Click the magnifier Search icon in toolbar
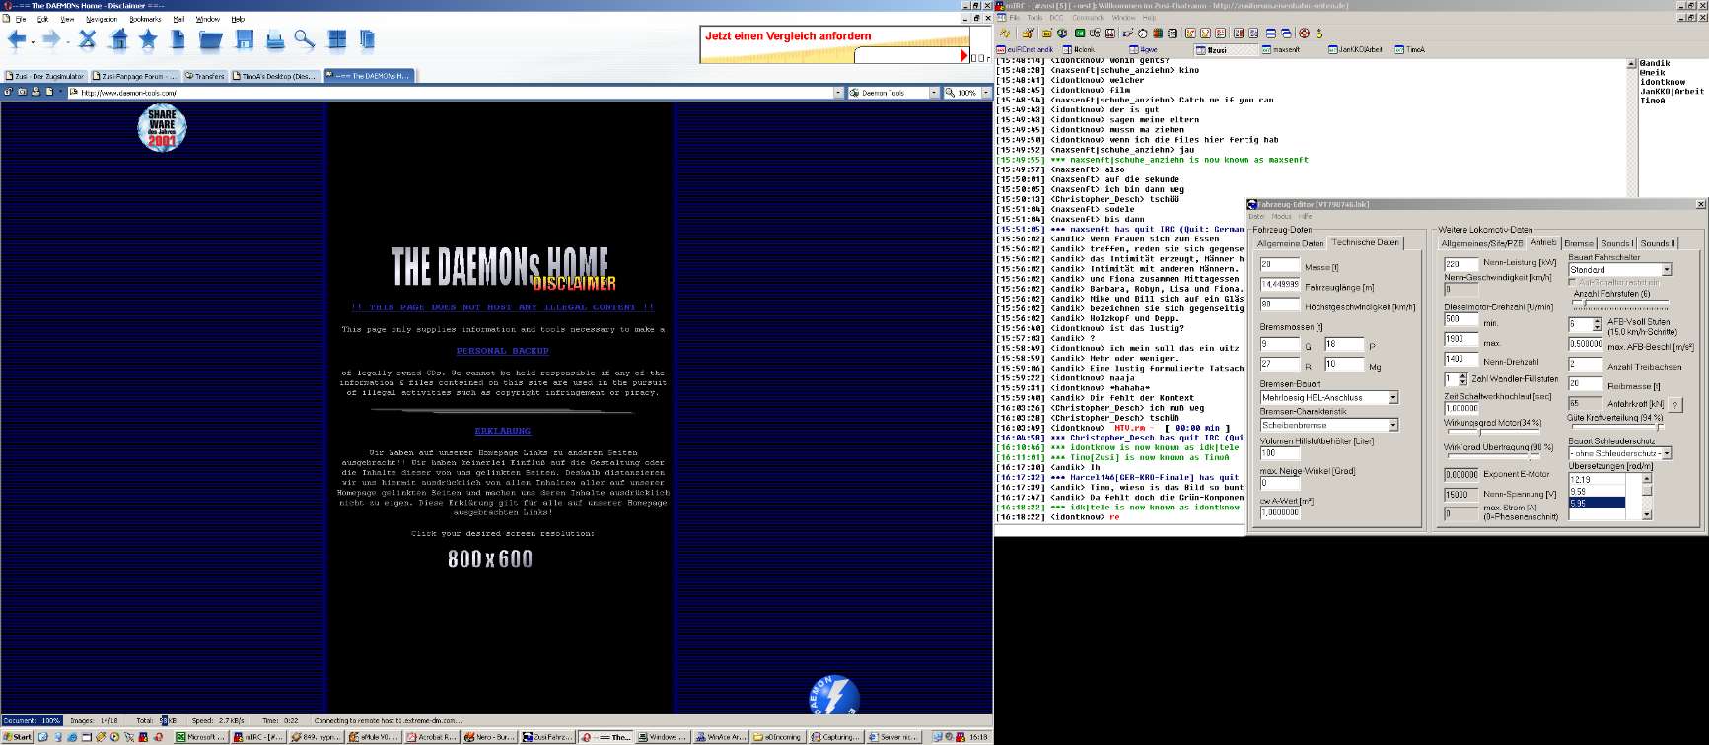The height and width of the screenshot is (745, 1709). pos(305,39)
